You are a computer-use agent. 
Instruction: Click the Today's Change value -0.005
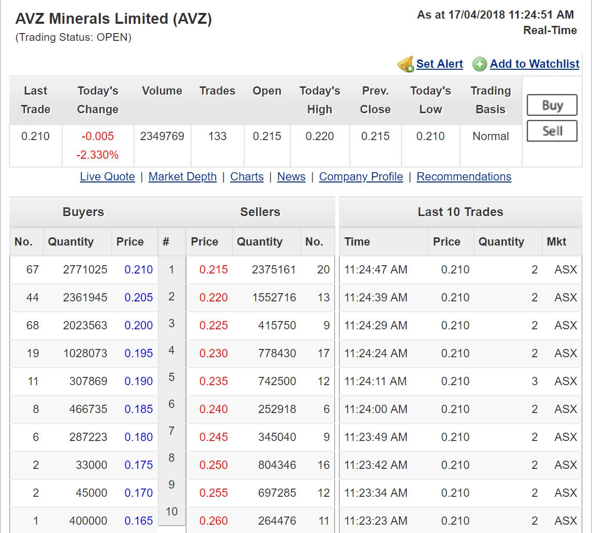pos(97,136)
